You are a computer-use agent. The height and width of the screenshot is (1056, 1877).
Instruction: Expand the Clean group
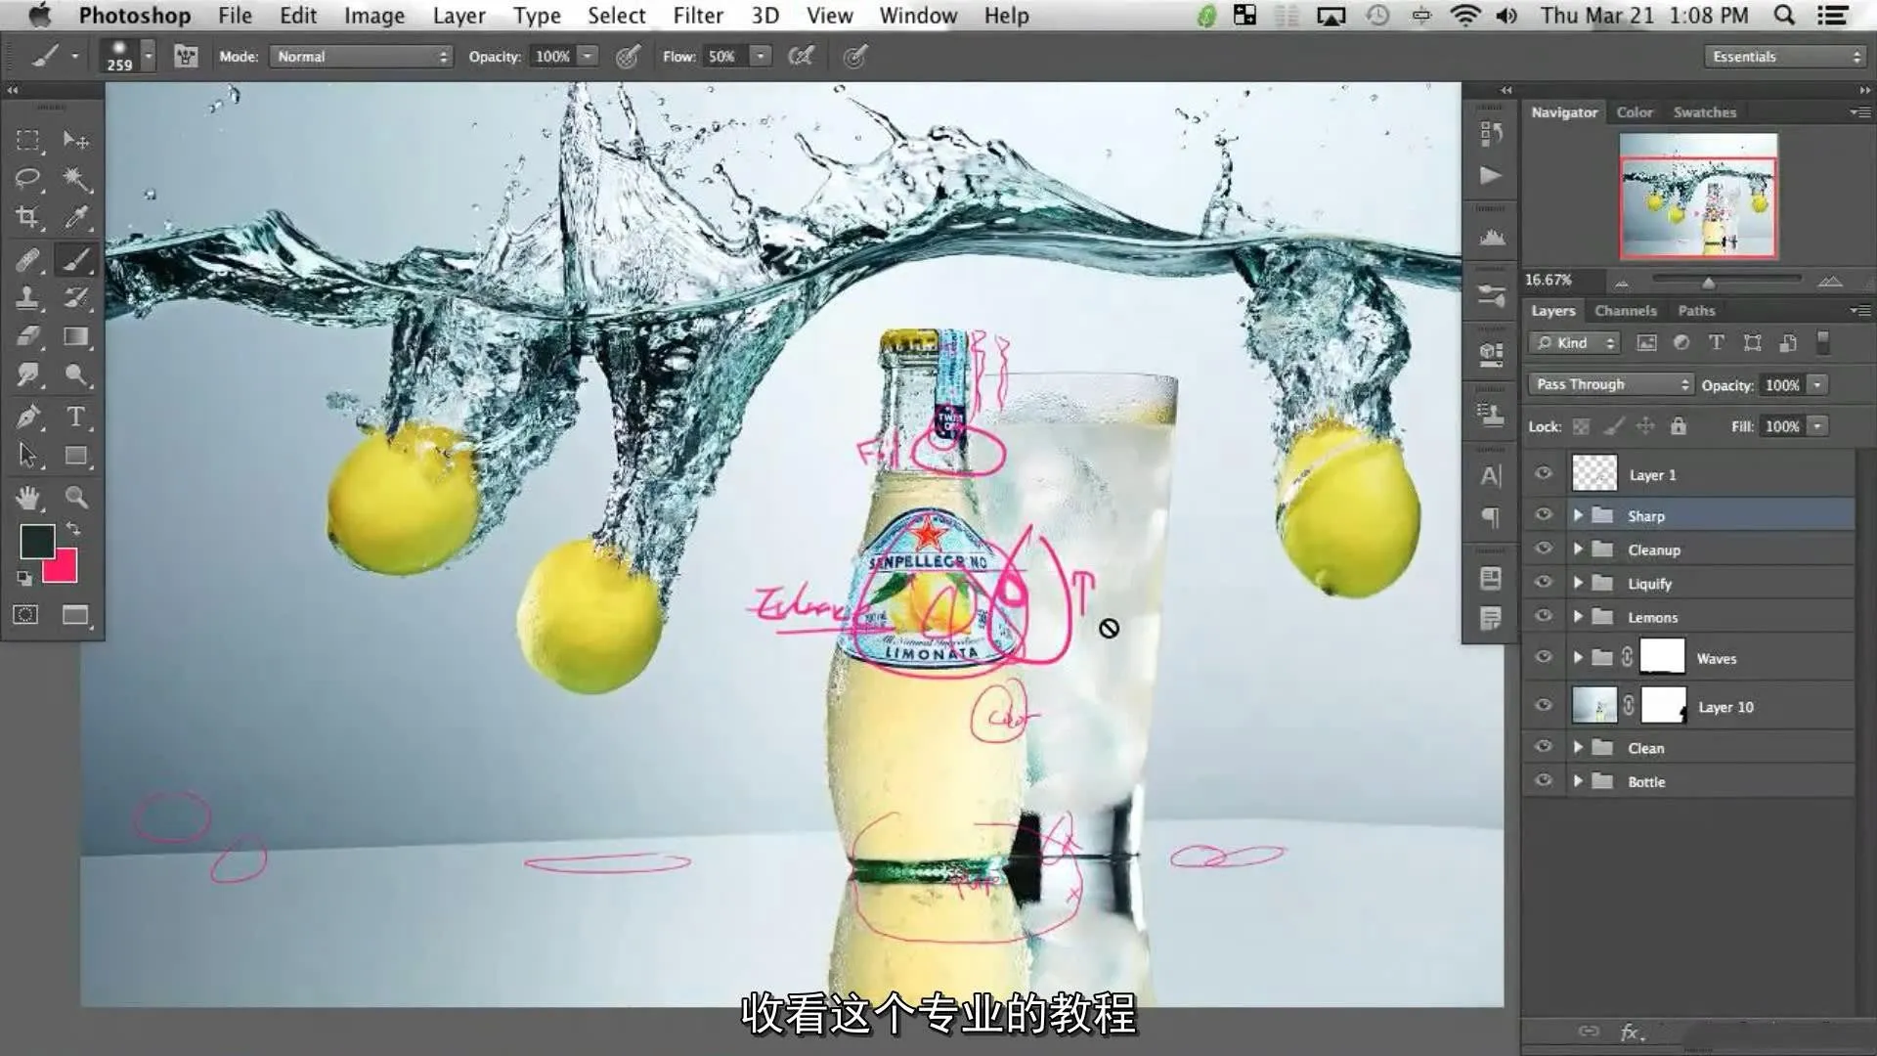[x=1578, y=748]
